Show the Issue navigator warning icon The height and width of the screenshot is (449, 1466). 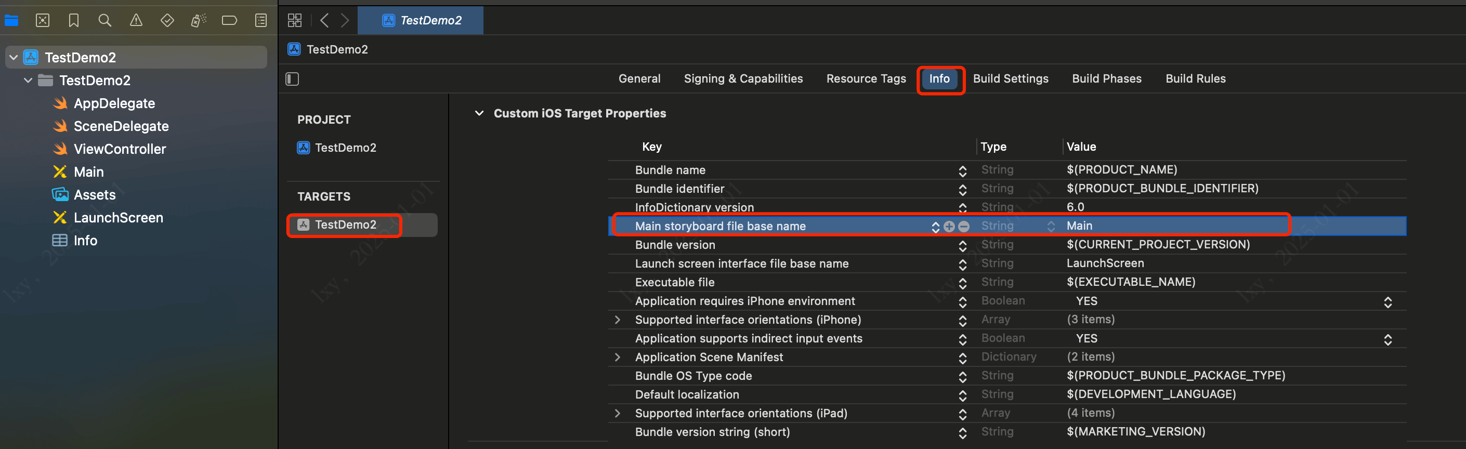136,21
